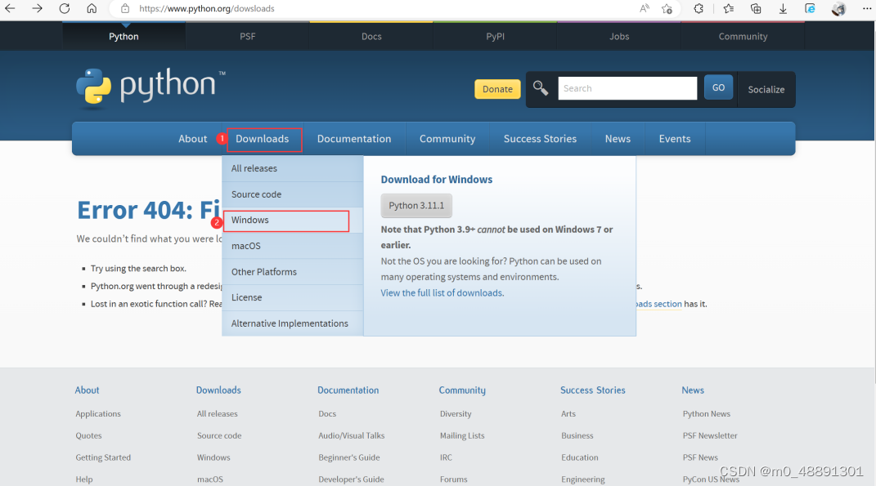Switch to the PSF top tab
876x486 pixels.
point(248,36)
